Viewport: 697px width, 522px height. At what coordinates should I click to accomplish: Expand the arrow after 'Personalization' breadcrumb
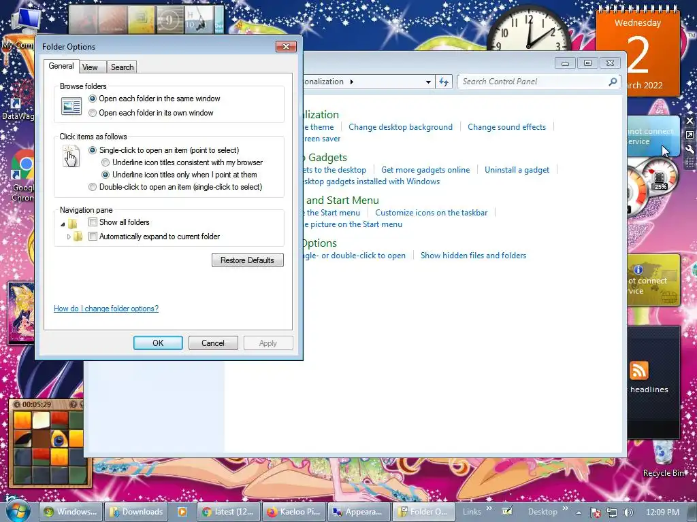[x=352, y=82]
